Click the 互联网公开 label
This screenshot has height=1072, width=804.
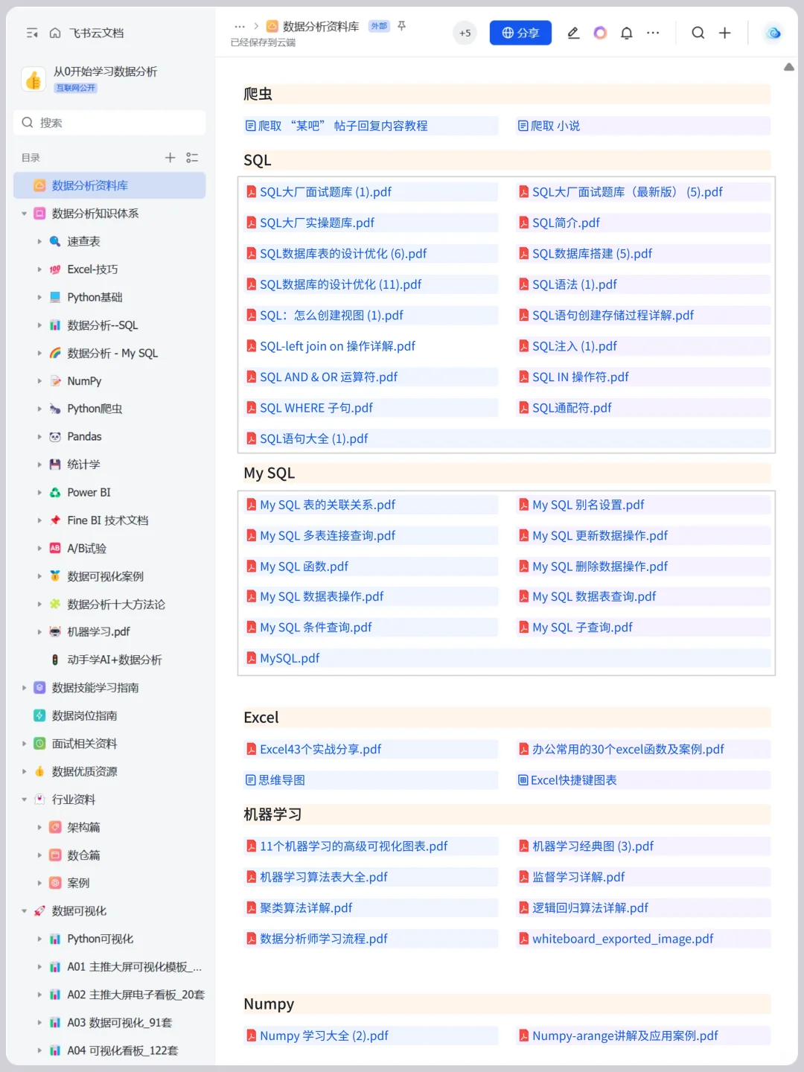76,88
